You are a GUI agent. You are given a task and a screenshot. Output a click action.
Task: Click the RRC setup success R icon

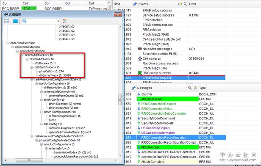140,73
